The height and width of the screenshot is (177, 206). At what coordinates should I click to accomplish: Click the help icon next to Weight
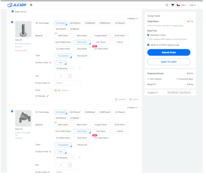click(x=155, y=84)
